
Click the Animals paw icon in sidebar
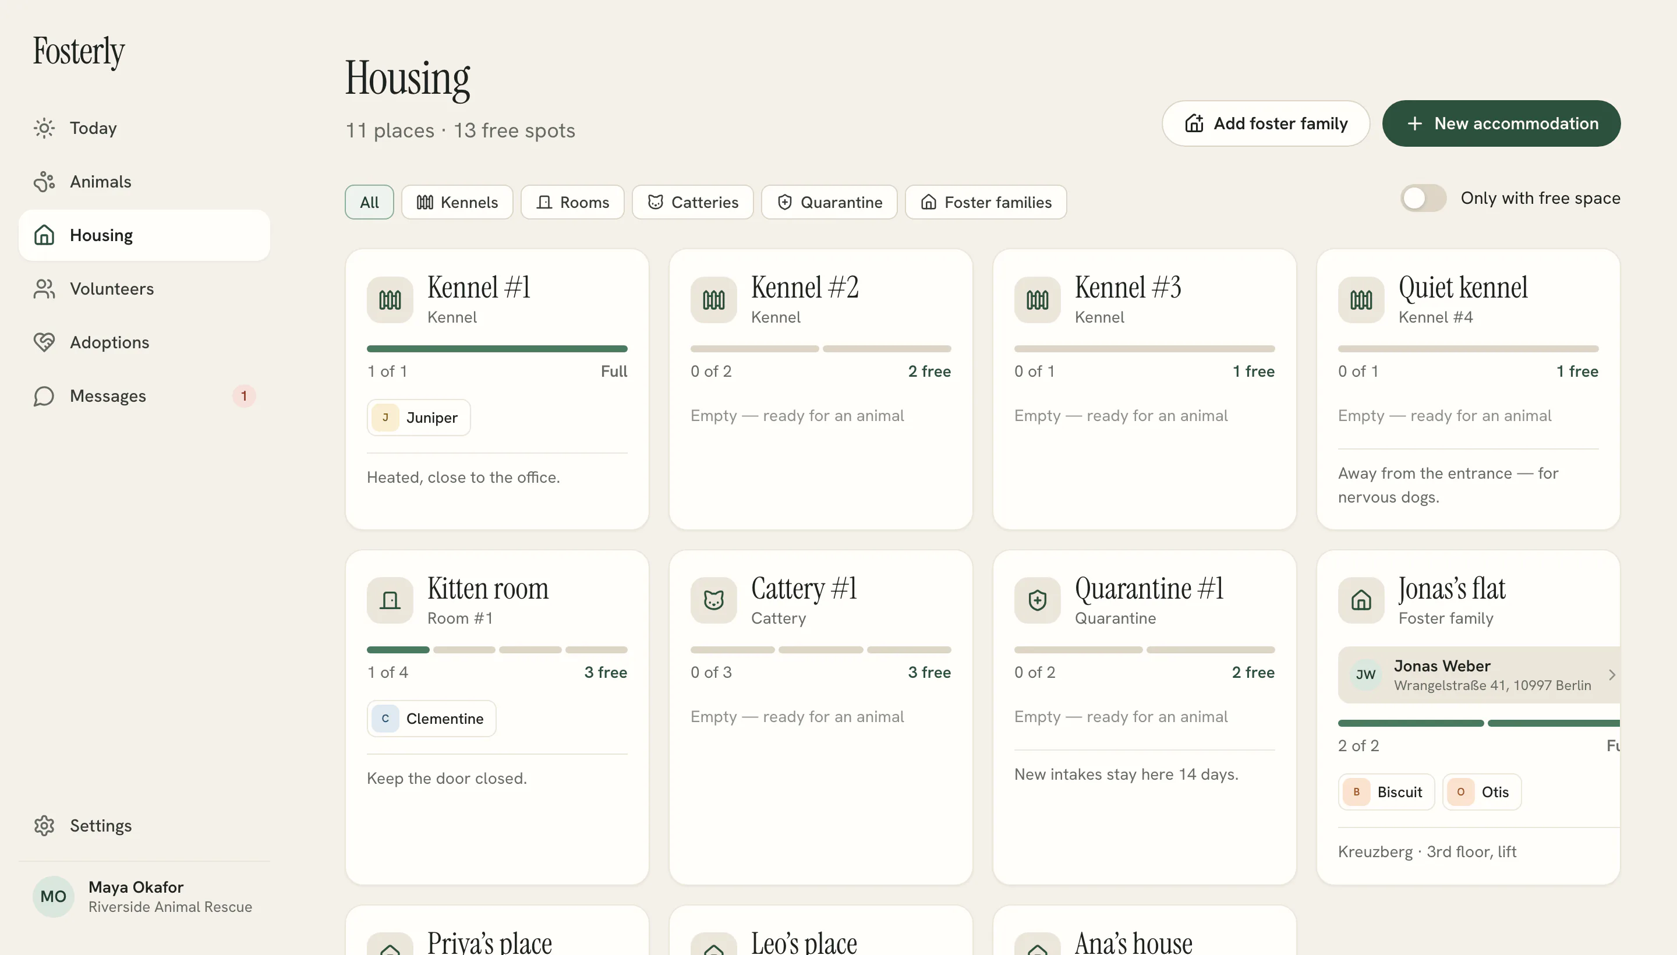(x=44, y=182)
